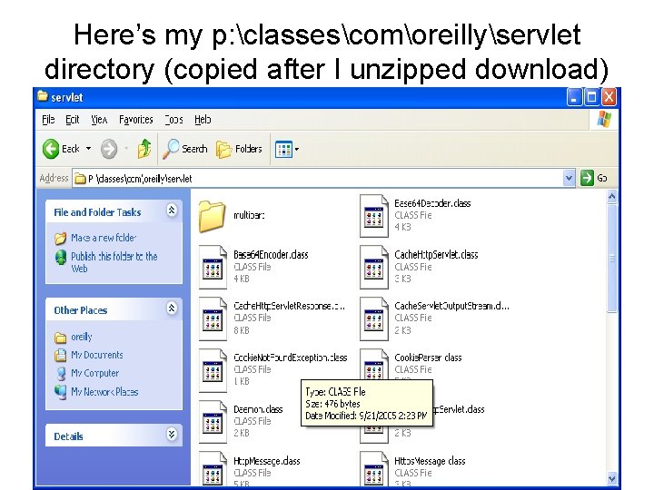Image resolution: width=654 pixels, height=490 pixels.
Task: Click the servlet window title bar folder icon
Action: (x=43, y=97)
